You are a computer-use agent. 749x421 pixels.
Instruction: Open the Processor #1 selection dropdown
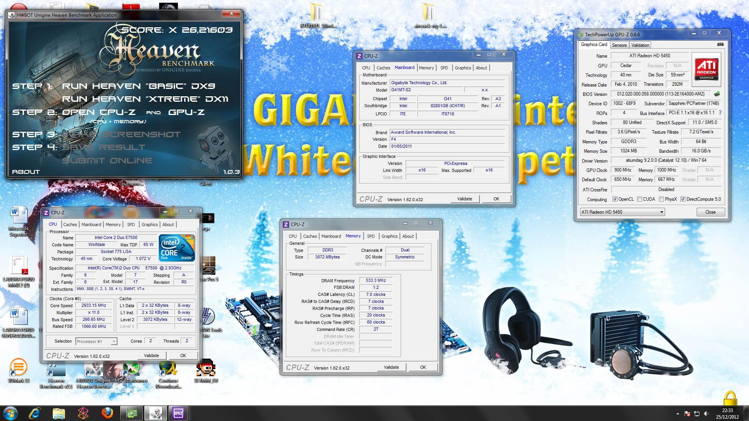click(96, 341)
